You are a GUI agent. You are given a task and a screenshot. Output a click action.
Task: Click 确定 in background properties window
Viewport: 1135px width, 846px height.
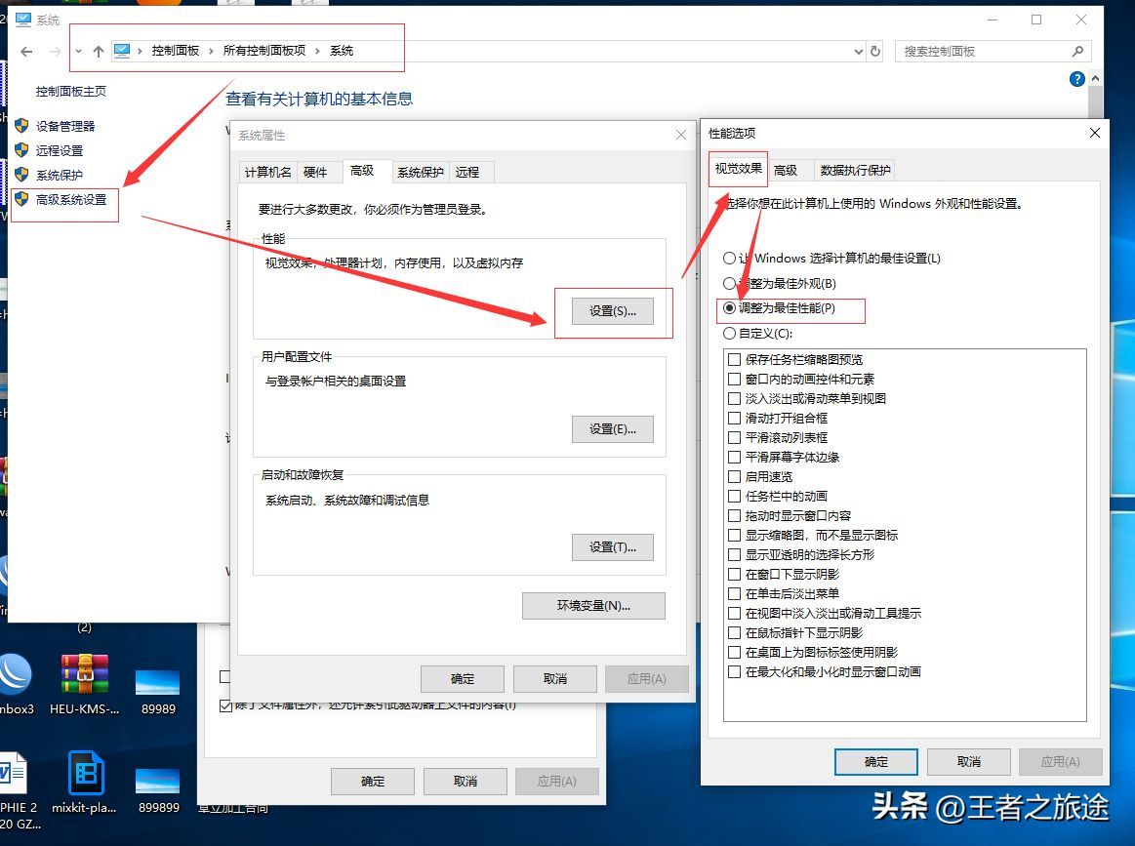[373, 782]
